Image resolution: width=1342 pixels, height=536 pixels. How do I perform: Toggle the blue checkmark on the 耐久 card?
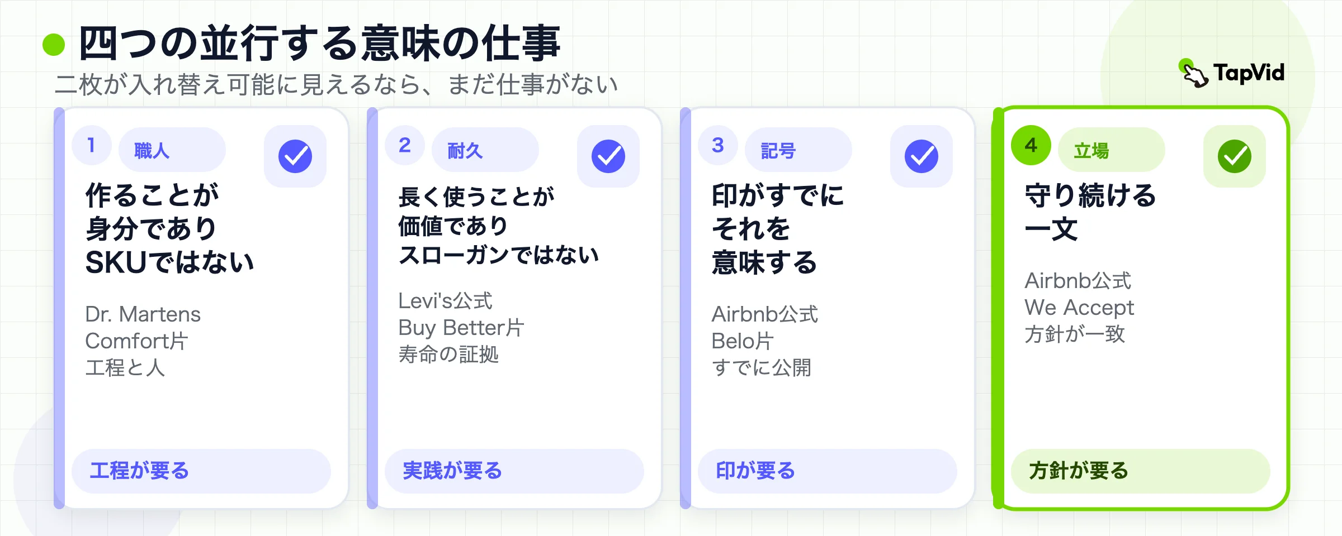pos(608,156)
